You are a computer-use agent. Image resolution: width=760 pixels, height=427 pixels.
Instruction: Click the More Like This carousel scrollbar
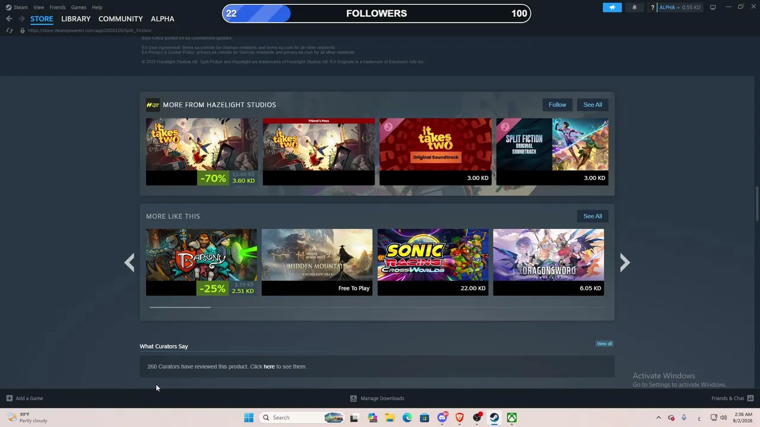180,307
